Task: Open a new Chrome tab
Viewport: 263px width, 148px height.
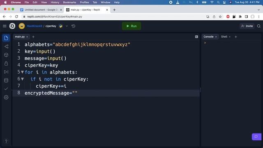Action: (114, 10)
